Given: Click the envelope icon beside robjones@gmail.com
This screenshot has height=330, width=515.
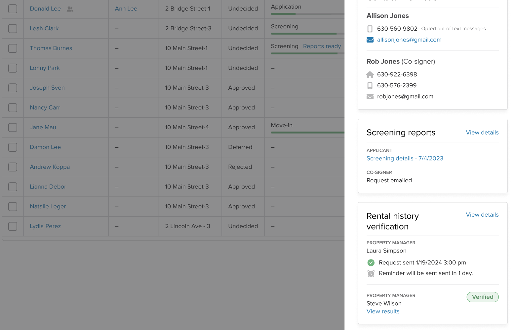Looking at the screenshot, I should [x=370, y=96].
